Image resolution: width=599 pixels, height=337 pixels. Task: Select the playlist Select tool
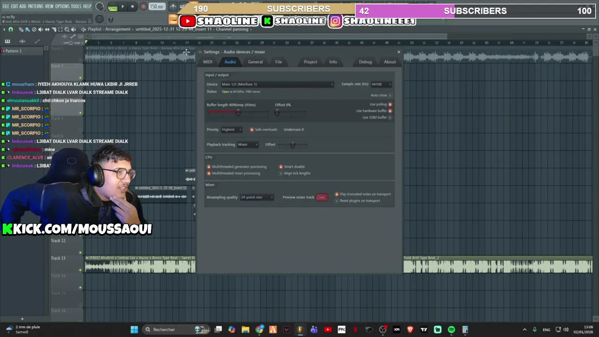coord(60,29)
